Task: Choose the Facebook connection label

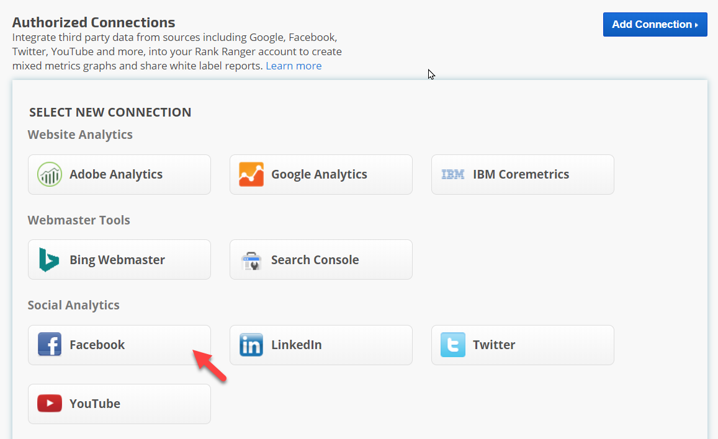Action: pyautogui.click(x=97, y=345)
